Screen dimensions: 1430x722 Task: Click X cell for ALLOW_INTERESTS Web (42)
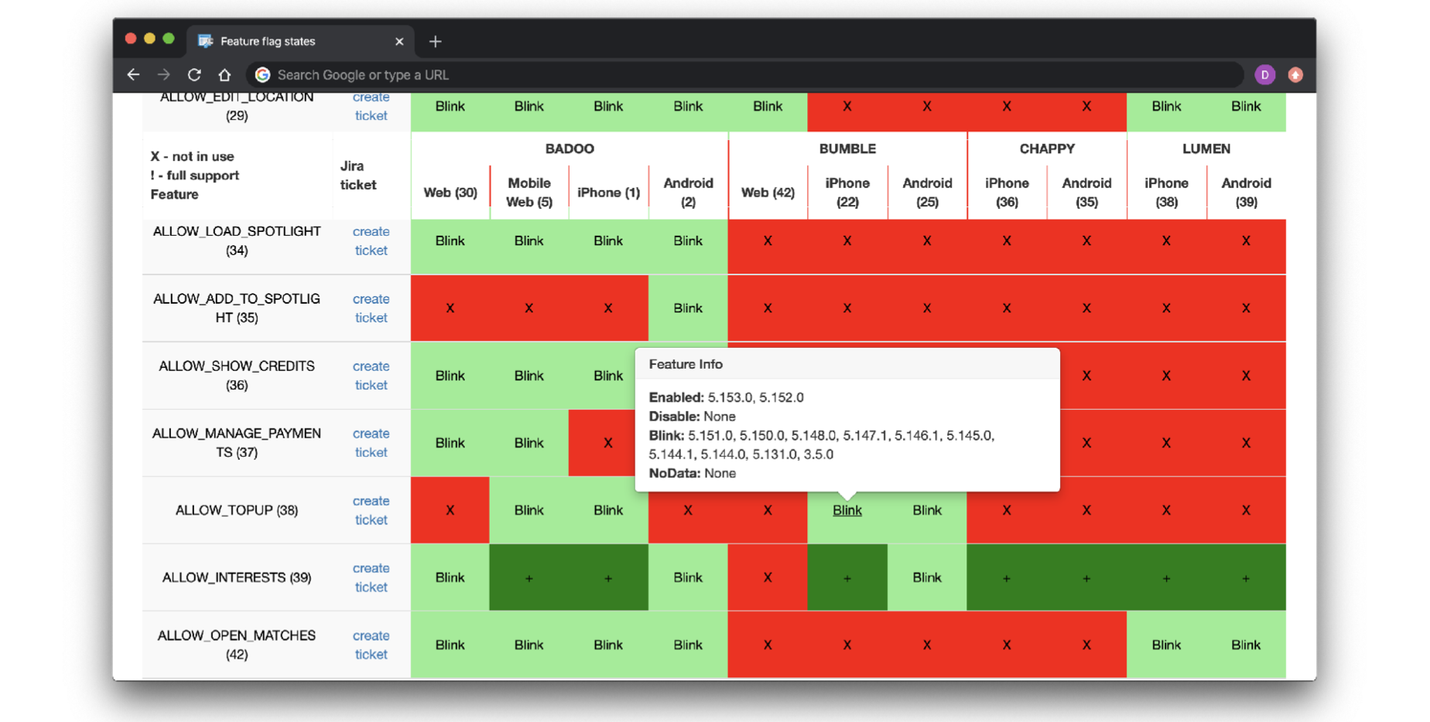point(768,577)
